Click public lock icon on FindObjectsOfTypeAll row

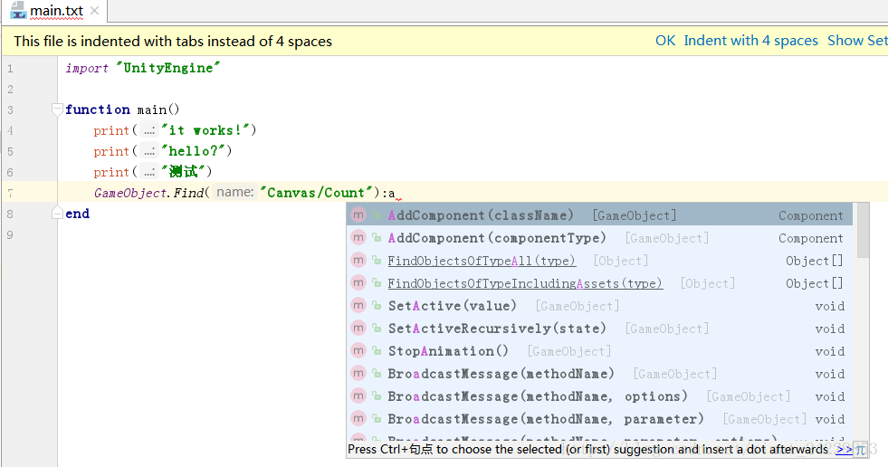[377, 261]
